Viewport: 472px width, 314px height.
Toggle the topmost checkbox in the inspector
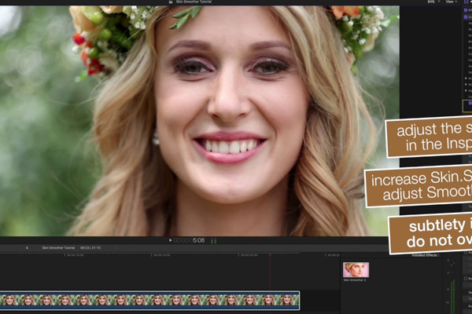point(466,10)
